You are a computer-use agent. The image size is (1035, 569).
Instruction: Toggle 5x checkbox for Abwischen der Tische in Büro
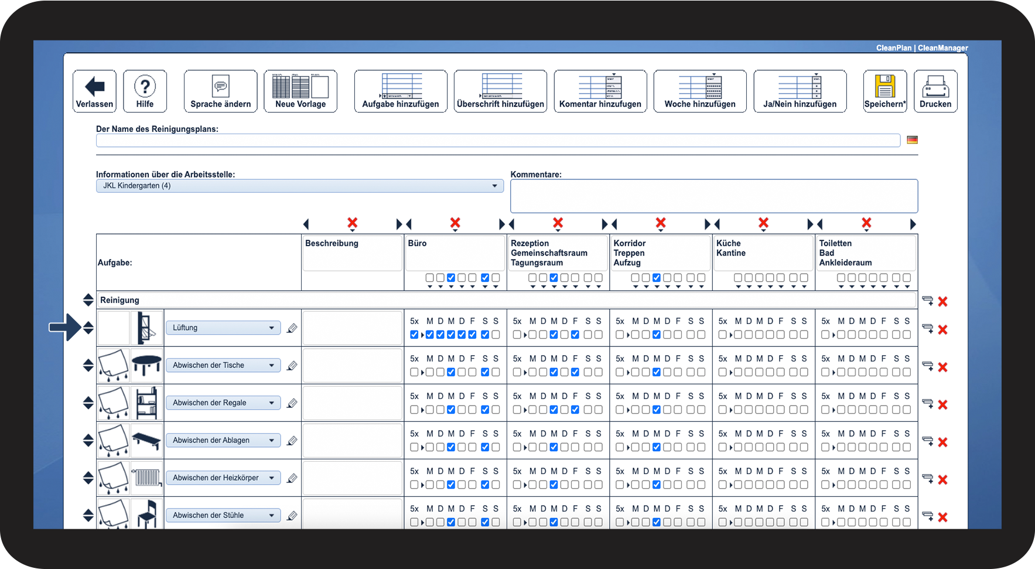tap(414, 372)
